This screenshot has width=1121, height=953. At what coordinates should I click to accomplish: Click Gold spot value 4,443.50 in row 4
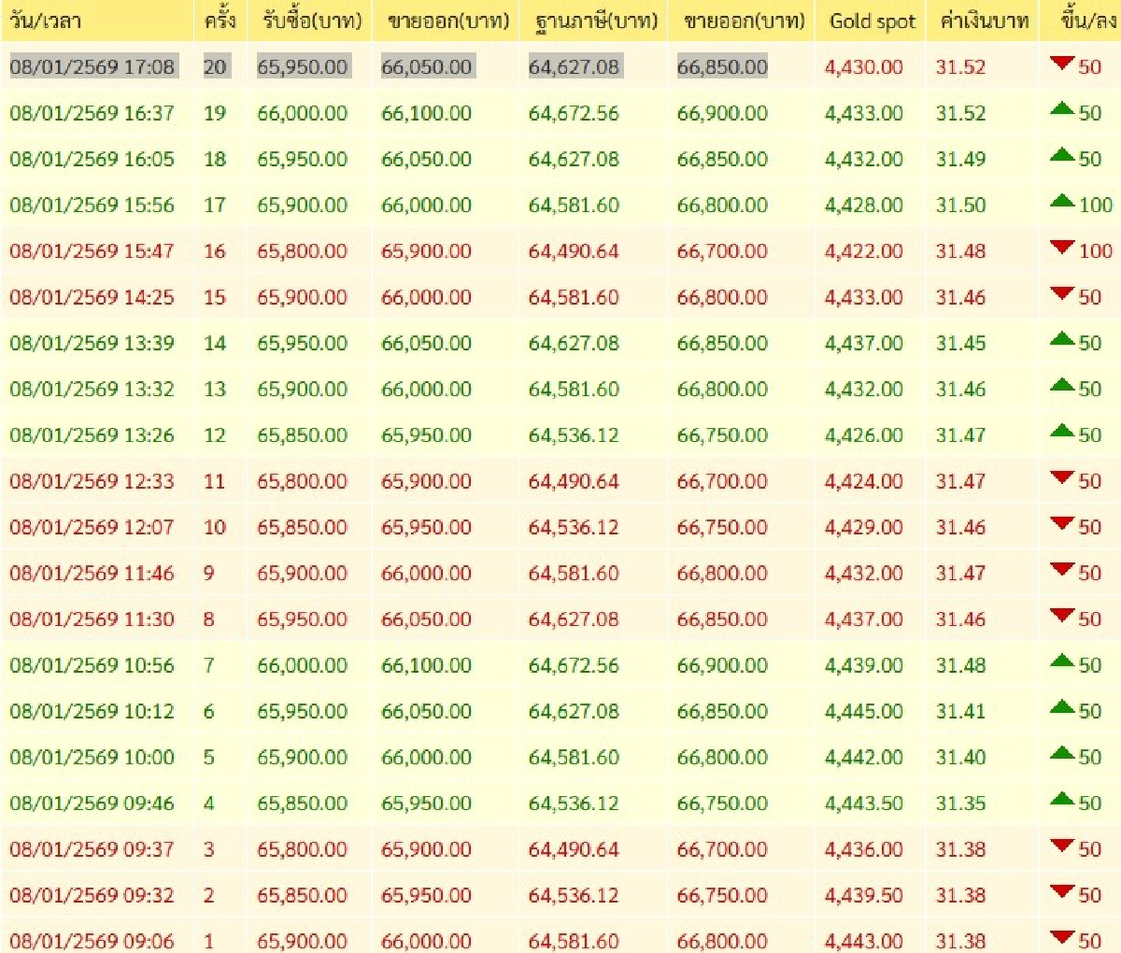[x=863, y=804]
